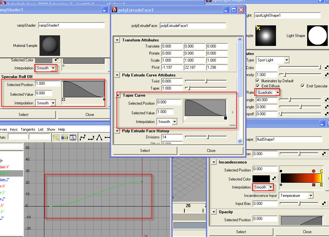Collapse Poly Extrude Face History section
Viewport: 329px width, 237px height.
[117, 131]
